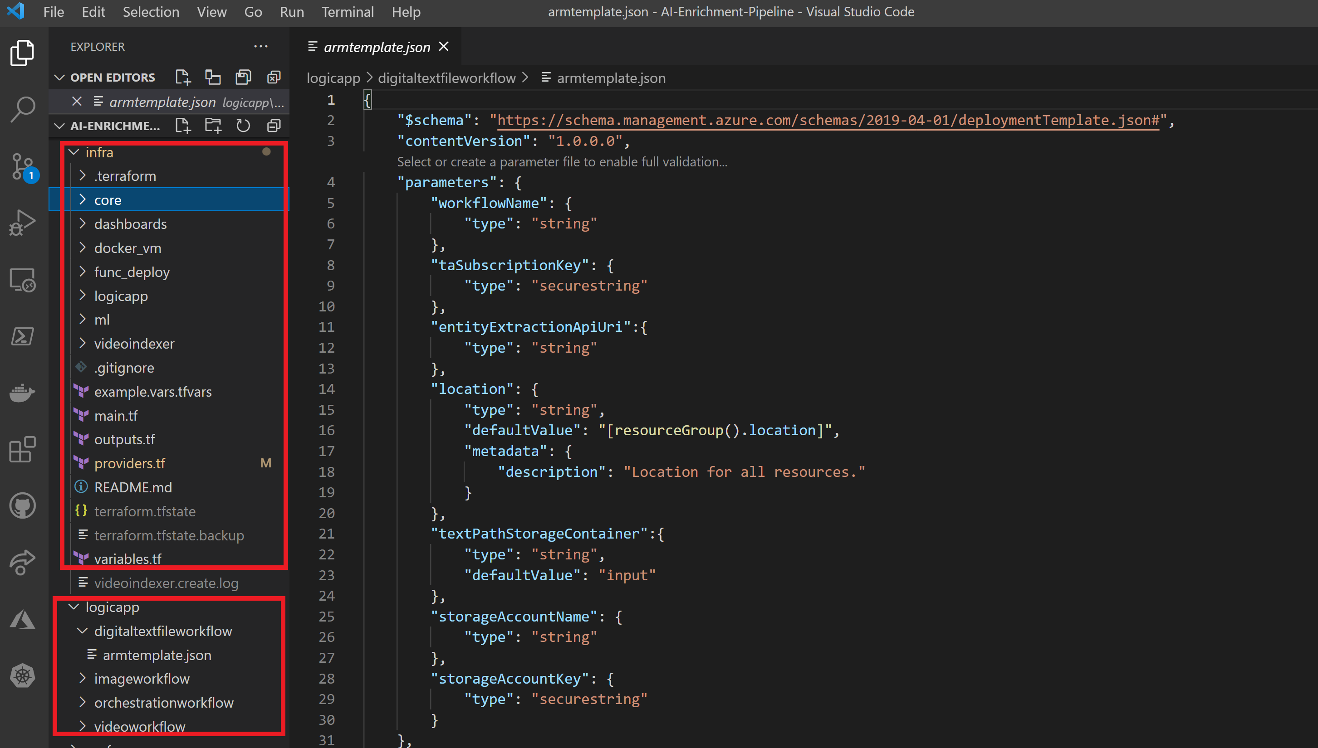The height and width of the screenshot is (748, 1318).
Task: Click 'Select or create a parameter file' link
Action: [562, 162]
